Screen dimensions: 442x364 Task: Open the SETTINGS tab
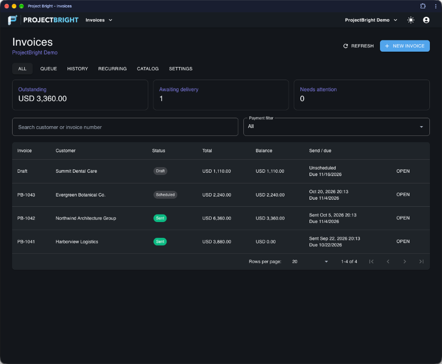pos(181,69)
